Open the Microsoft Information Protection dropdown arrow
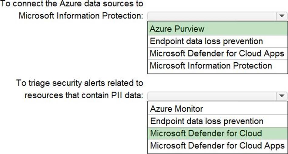The height and width of the screenshot is (154, 288). click(x=281, y=16)
